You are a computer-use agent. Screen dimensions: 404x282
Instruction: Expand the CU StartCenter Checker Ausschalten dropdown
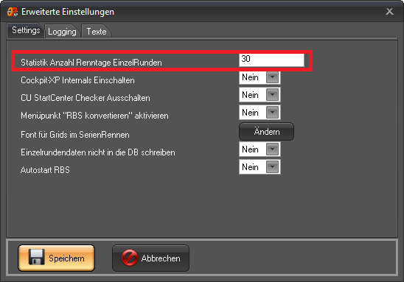point(272,95)
